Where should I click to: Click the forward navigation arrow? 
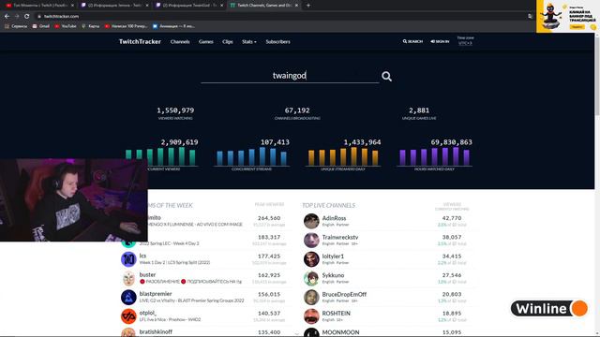pos(17,17)
